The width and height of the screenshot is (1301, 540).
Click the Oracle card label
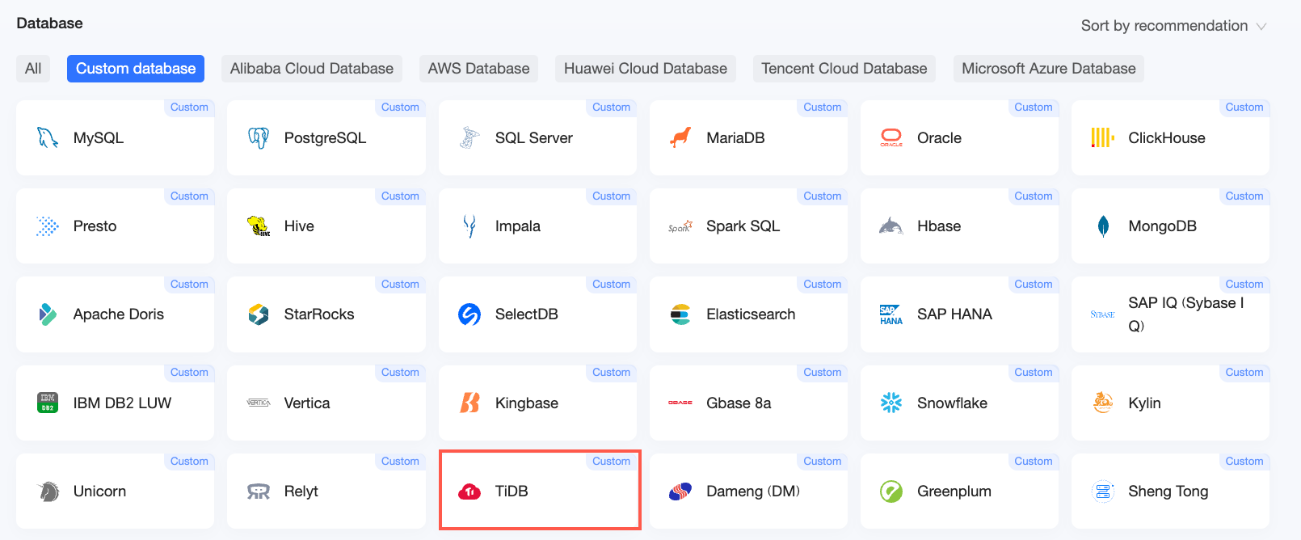(939, 138)
